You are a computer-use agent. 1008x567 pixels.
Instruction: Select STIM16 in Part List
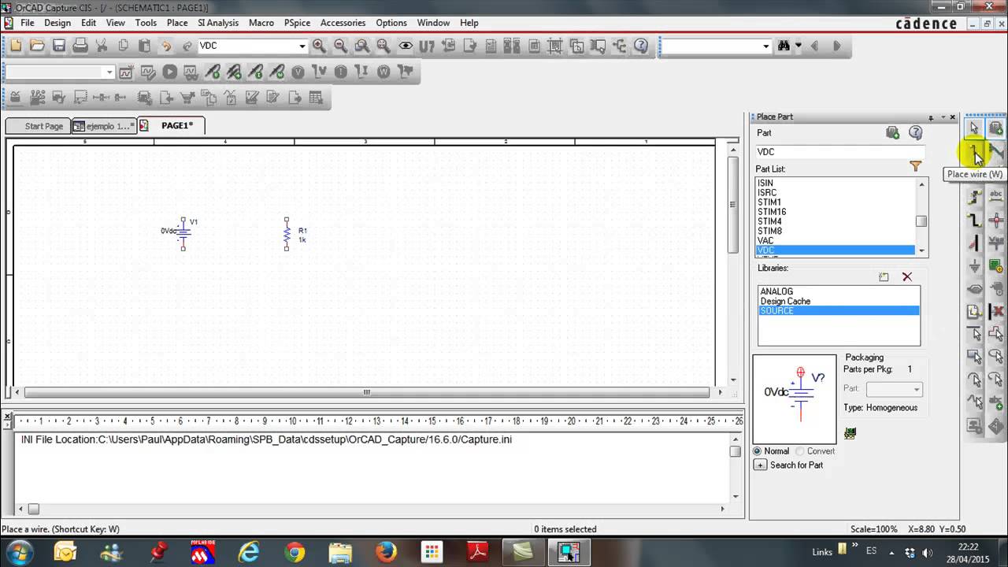click(x=772, y=212)
